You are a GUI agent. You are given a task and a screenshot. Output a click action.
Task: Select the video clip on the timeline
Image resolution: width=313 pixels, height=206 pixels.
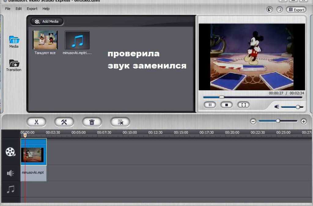click(x=34, y=152)
